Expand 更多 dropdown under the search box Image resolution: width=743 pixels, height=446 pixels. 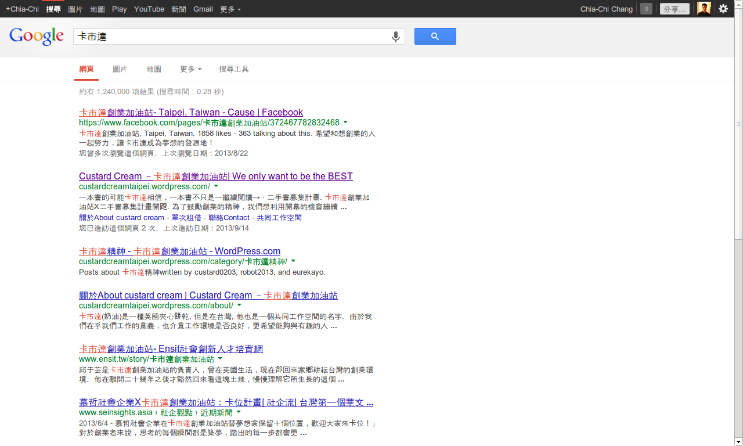pos(191,69)
